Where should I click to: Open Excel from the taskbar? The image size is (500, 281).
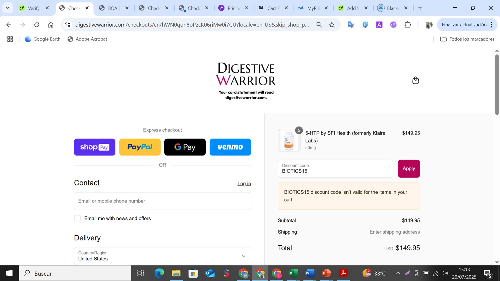point(293,273)
